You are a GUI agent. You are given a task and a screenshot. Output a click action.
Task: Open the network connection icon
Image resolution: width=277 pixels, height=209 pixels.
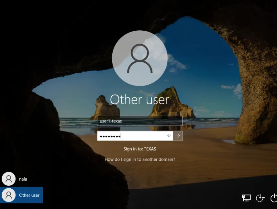coord(247,198)
